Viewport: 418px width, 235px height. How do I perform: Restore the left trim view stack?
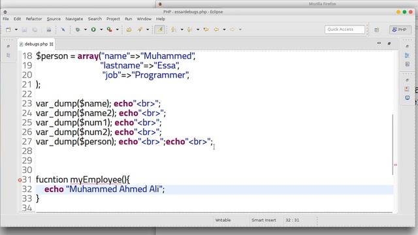click(8, 46)
